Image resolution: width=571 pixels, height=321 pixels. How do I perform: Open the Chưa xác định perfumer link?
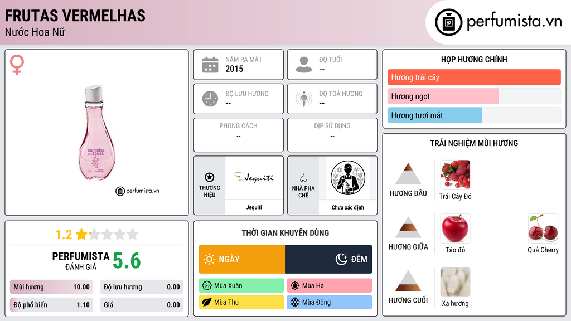tap(348, 207)
